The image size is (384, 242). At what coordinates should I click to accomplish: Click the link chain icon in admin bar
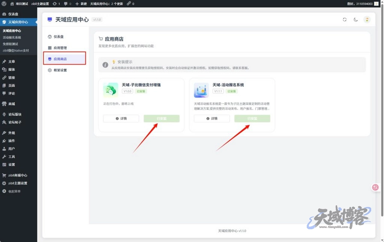(x=130, y=4)
